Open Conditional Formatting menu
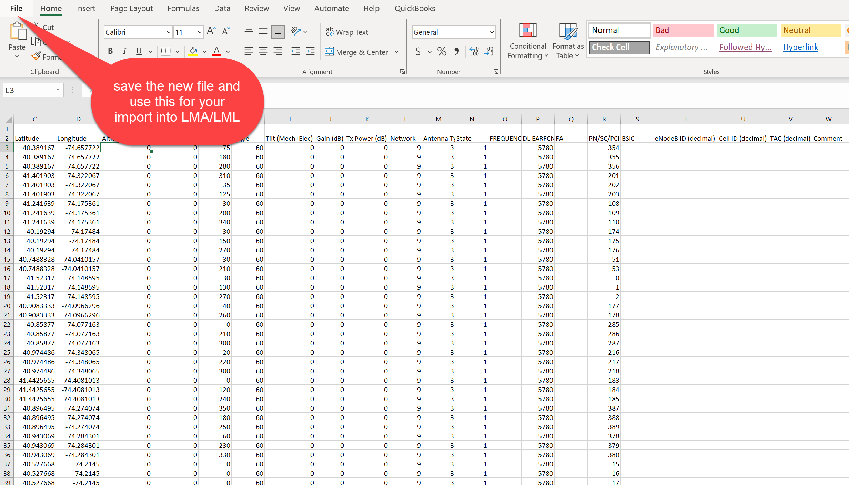Viewport: 849px width, 485px height. click(528, 41)
